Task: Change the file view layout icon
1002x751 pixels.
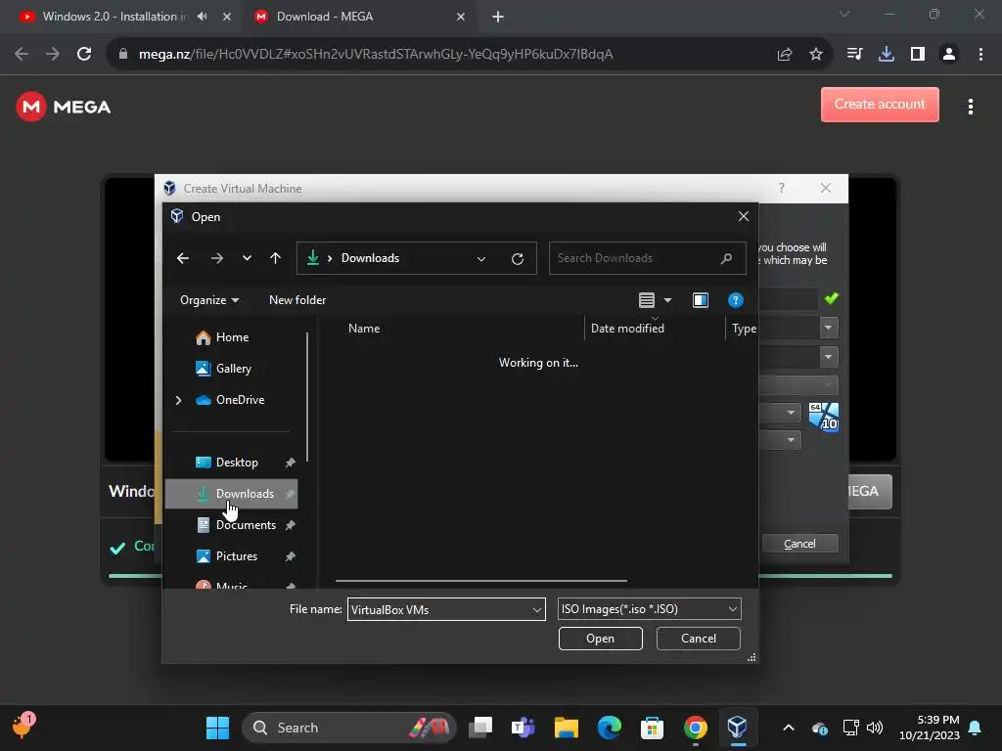Action: click(646, 300)
